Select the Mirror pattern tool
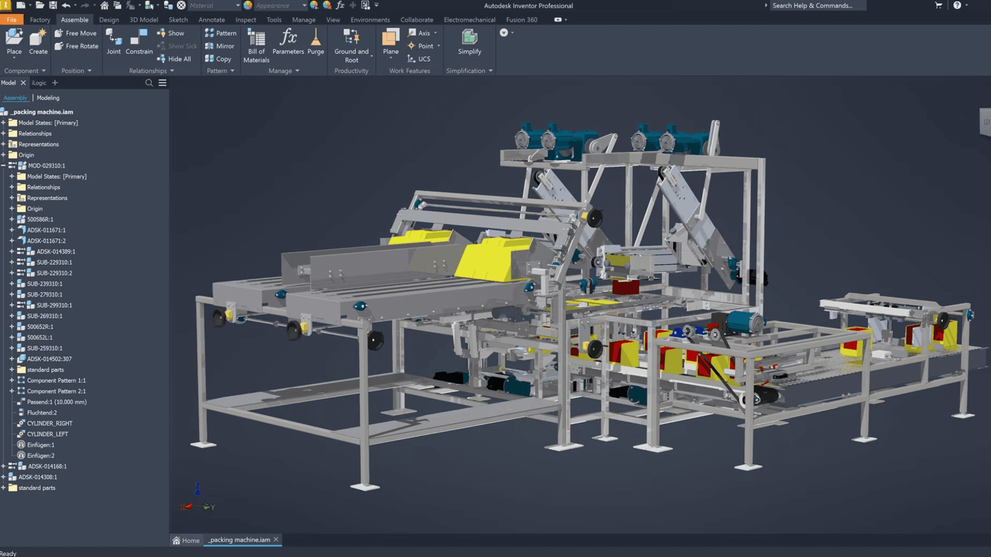This screenshot has height=557, width=991. (220, 46)
